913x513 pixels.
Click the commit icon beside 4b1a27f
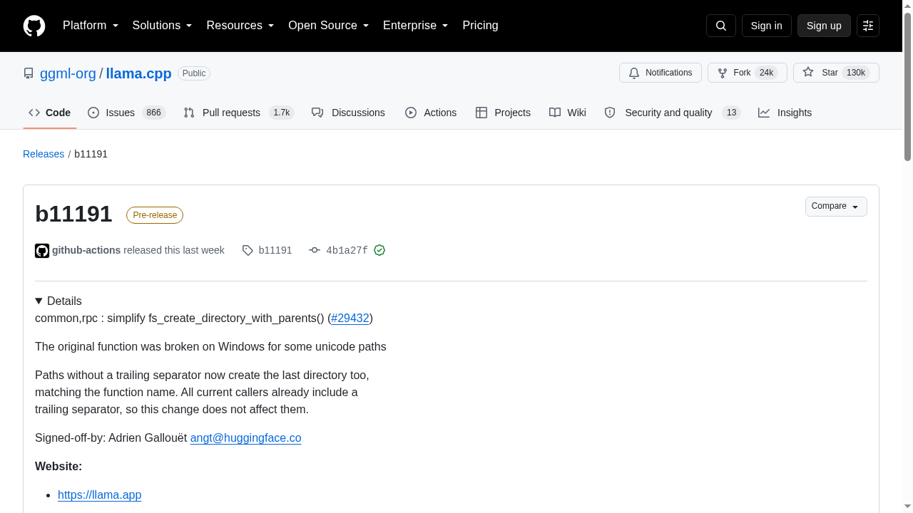[315, 250]
